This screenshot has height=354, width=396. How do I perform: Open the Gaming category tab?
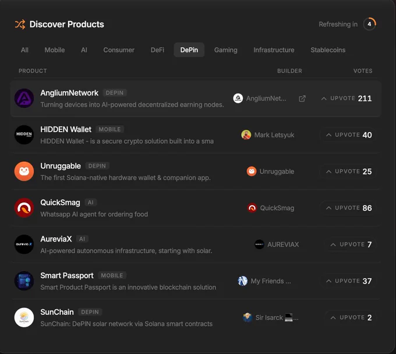pos(225,50)
